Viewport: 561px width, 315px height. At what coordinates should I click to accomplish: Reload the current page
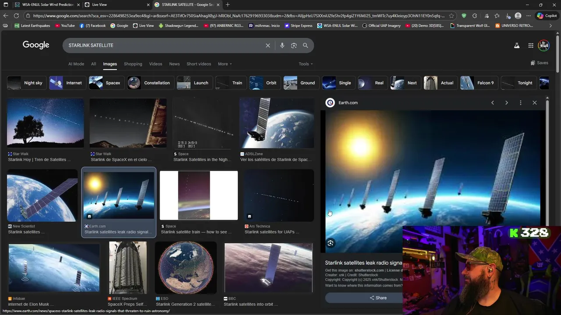tap(16, 16)
